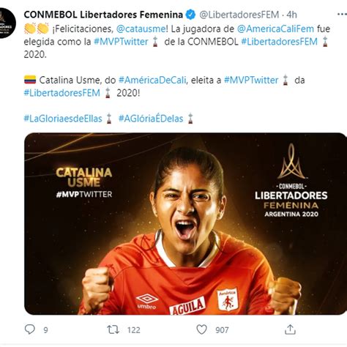This screenshot has width=347, height=347.
Task: Open #LibertadoresFEM hashtag in first paragraph
Action: pos(279,42)
